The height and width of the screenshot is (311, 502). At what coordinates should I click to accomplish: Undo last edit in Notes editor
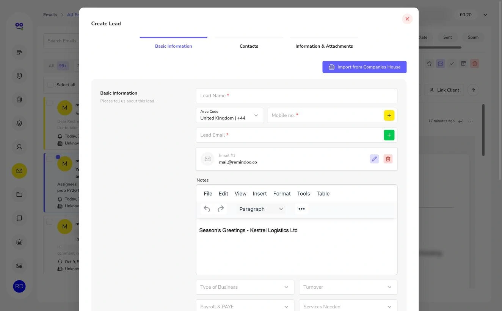tap(207, 209)
